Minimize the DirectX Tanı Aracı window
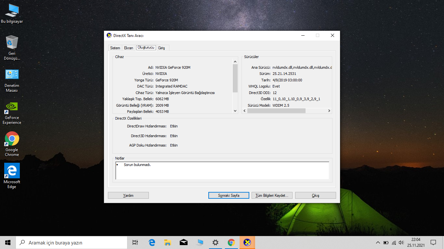The height and width of the screenshot is (249, 444). click(303, 35)
